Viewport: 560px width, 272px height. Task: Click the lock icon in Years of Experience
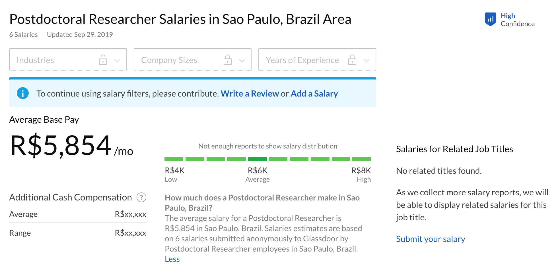[x=352, y=60]
